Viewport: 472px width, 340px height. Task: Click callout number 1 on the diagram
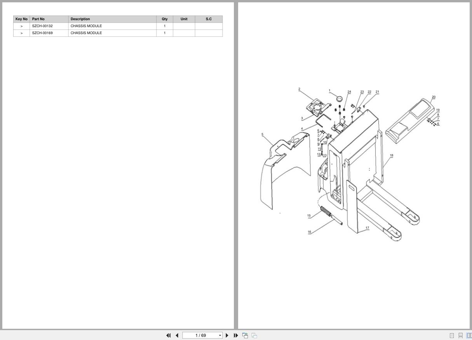(x=329, y=91)
